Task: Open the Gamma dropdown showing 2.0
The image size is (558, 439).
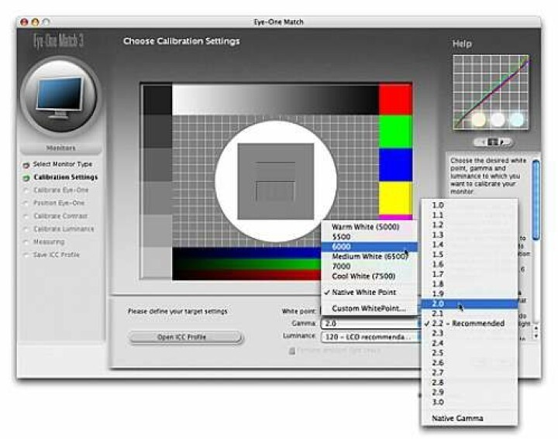Action: click(x=370, y=324)
